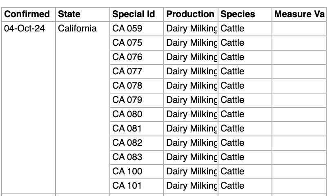Image resolution: width=334 pixels, height=196 pixels.
Task: Select the CA 077 cell
Action: (x=127, y=71)
